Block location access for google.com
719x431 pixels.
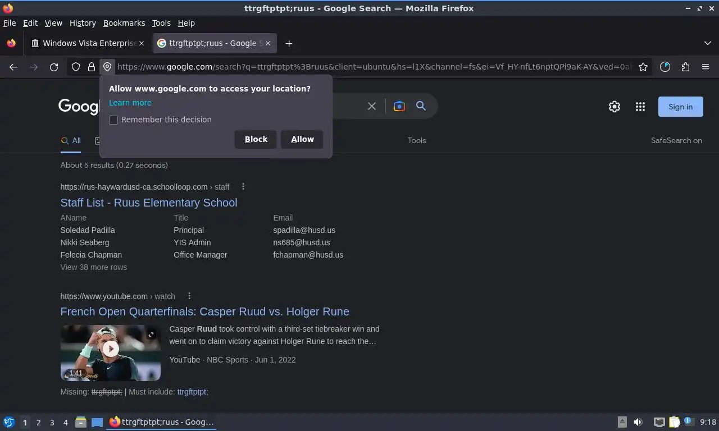[256, 139]
